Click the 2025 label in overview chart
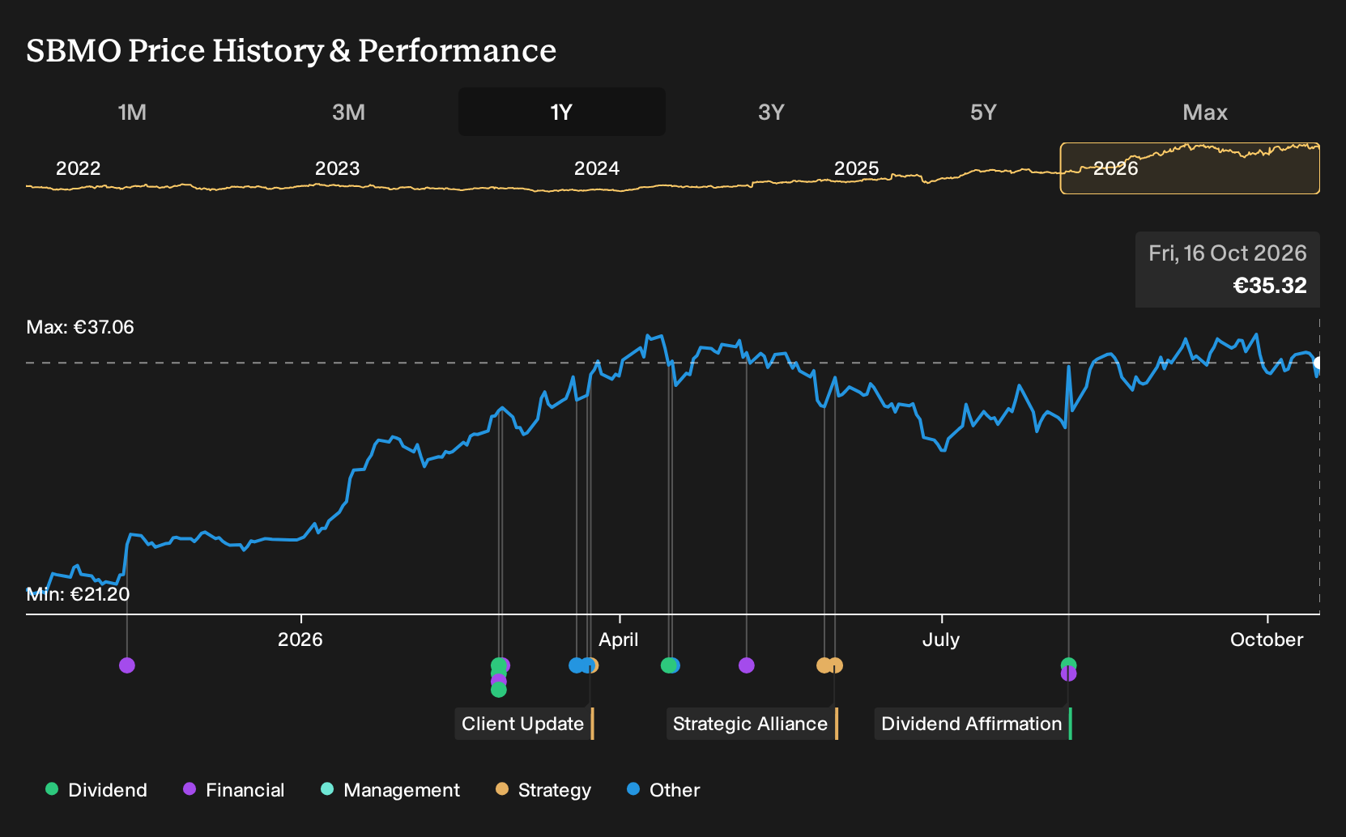Image resolution: width=1346 pixels, height=837 pixels. pyautogui.click(x=857, y=168)
